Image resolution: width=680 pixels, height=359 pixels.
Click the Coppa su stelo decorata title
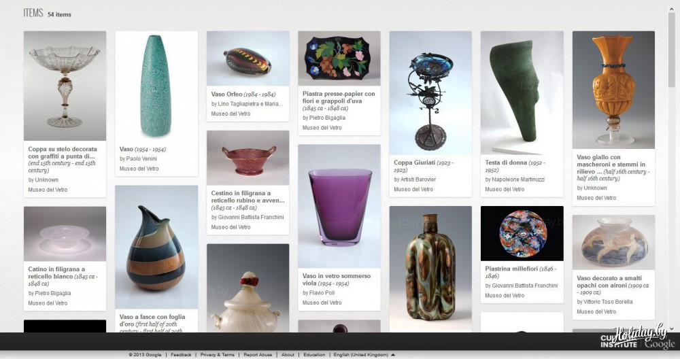pyautogui.click(x=63, y=152)
